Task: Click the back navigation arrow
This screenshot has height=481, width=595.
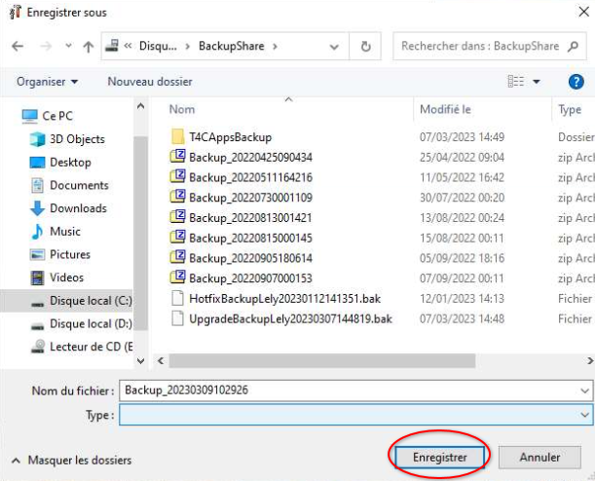Action: tap(19, 46)
